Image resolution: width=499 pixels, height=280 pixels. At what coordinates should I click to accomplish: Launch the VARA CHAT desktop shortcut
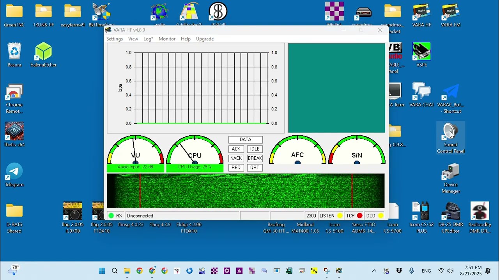click(421, 95)
